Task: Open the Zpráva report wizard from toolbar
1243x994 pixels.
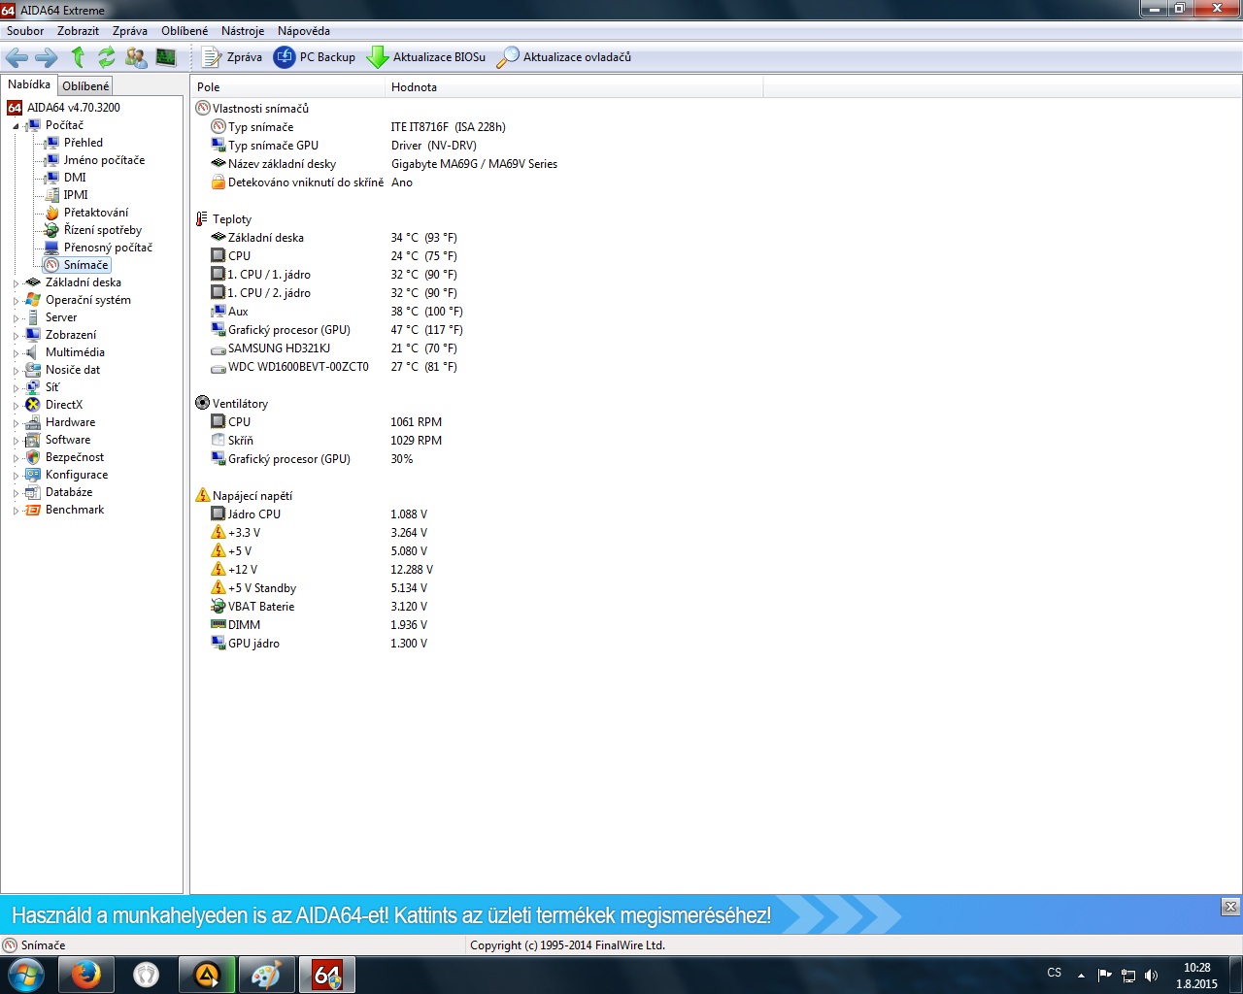Action: (x=232, y=57)
